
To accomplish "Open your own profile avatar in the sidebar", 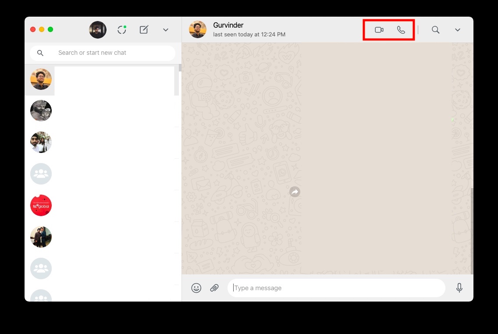I will point(97,29).
